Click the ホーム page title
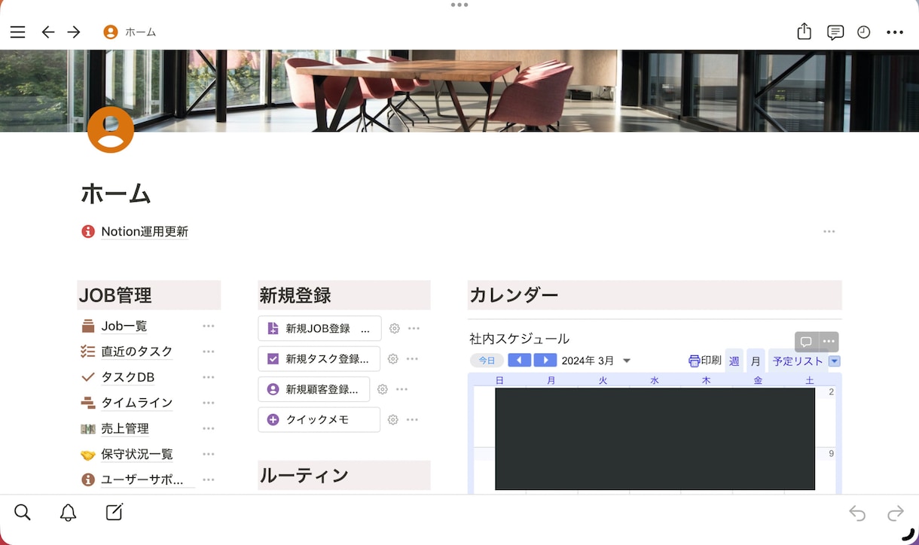 click(116, 193)
